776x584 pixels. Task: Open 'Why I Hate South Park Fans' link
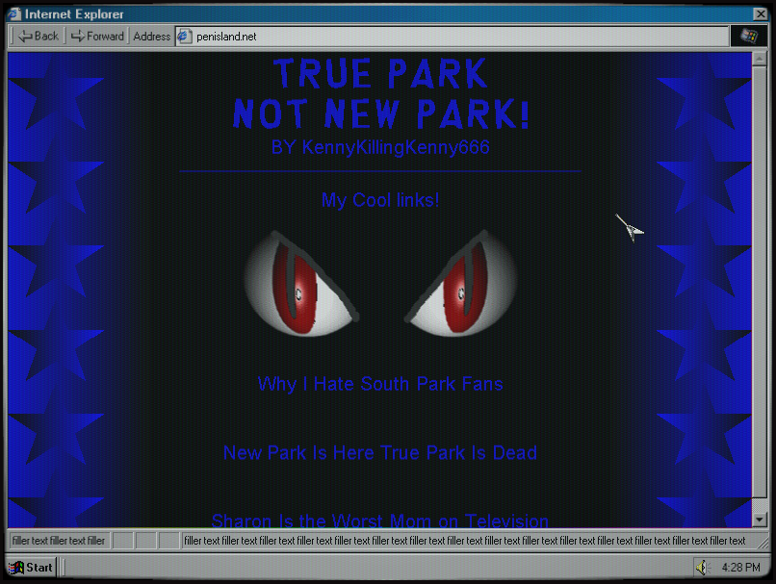380,384
